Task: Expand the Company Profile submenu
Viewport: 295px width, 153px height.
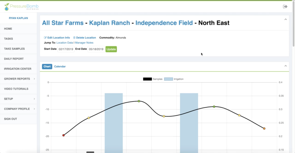Action: 34,109
